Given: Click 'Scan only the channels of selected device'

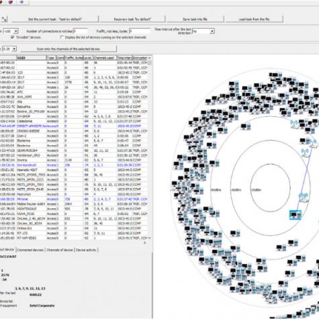Looking at the screenshot, I should [69, 49].
